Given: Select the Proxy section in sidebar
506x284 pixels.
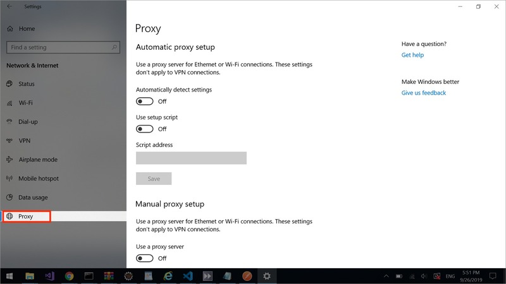Looking at the screenshot, I should [63, 216].
